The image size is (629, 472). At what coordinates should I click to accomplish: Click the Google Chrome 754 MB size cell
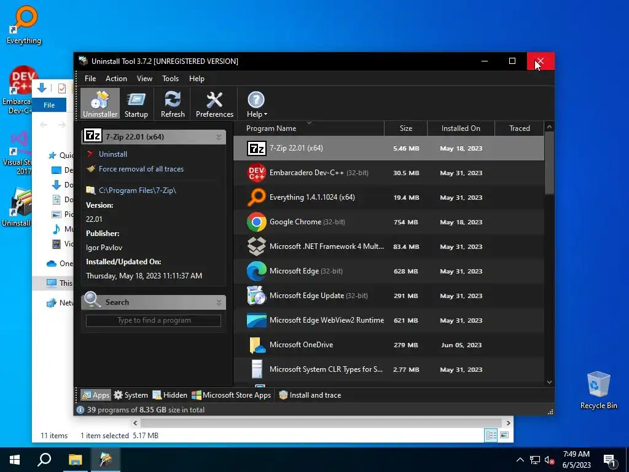(x=405, y=222)
